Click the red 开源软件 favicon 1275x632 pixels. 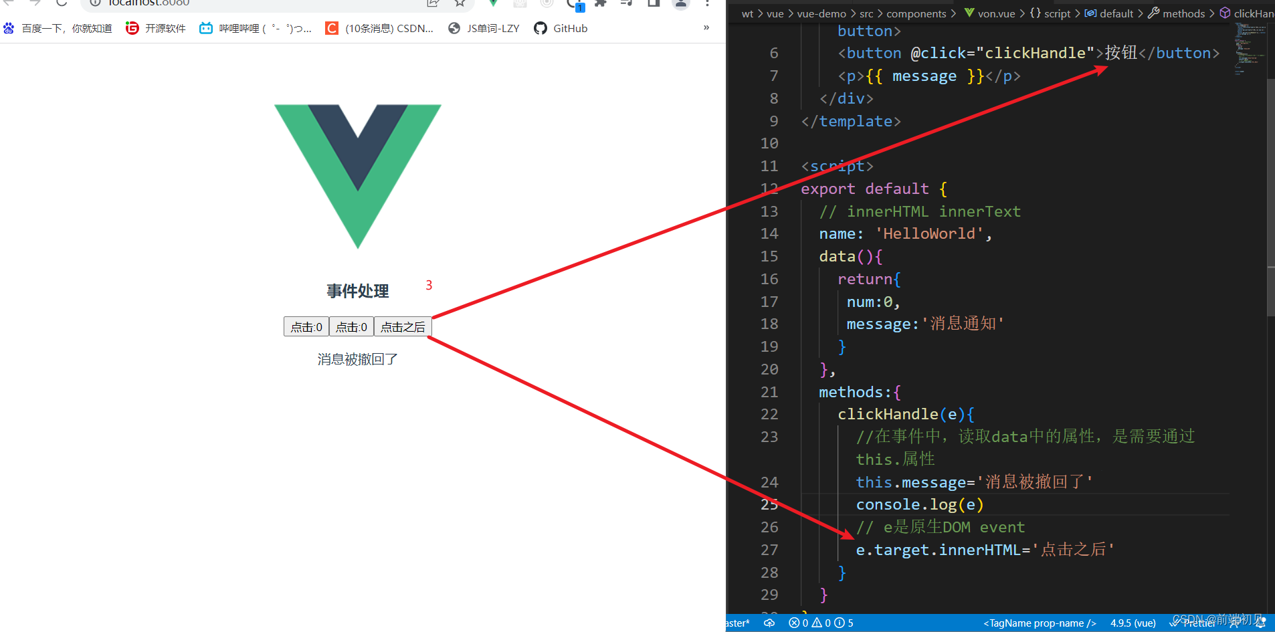132,28
